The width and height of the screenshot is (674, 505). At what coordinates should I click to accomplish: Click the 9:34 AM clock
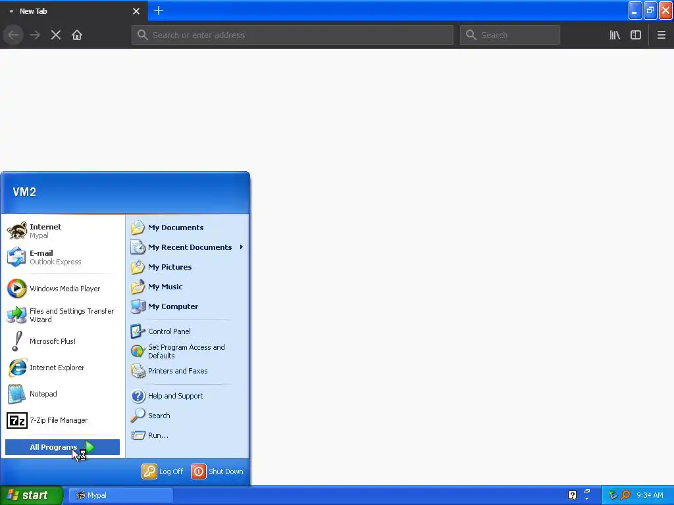coord(650,495)
